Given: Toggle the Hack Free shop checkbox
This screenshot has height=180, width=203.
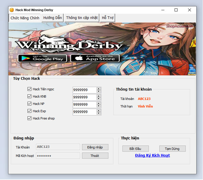Looking at the screenshot, I should click(x=29, y=118).
